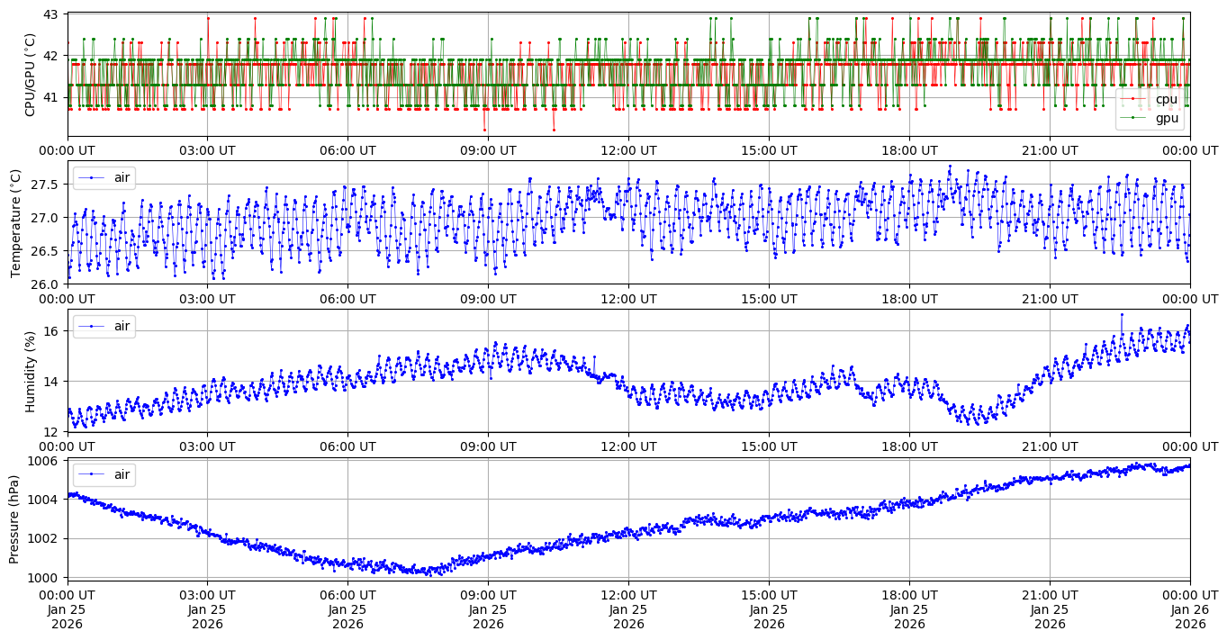The image size is (1227, 640).
Task: Click the CPU/GPU (°C) y-axis label
Action: [31, 75]
